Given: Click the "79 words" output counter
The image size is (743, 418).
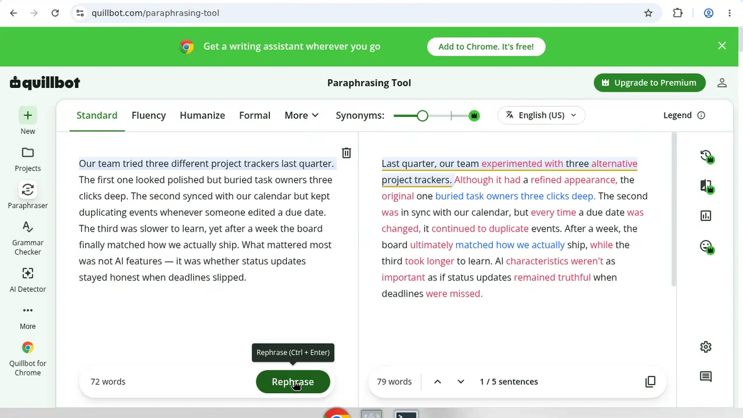Looking at the screenshot, I should pos(394,381).
